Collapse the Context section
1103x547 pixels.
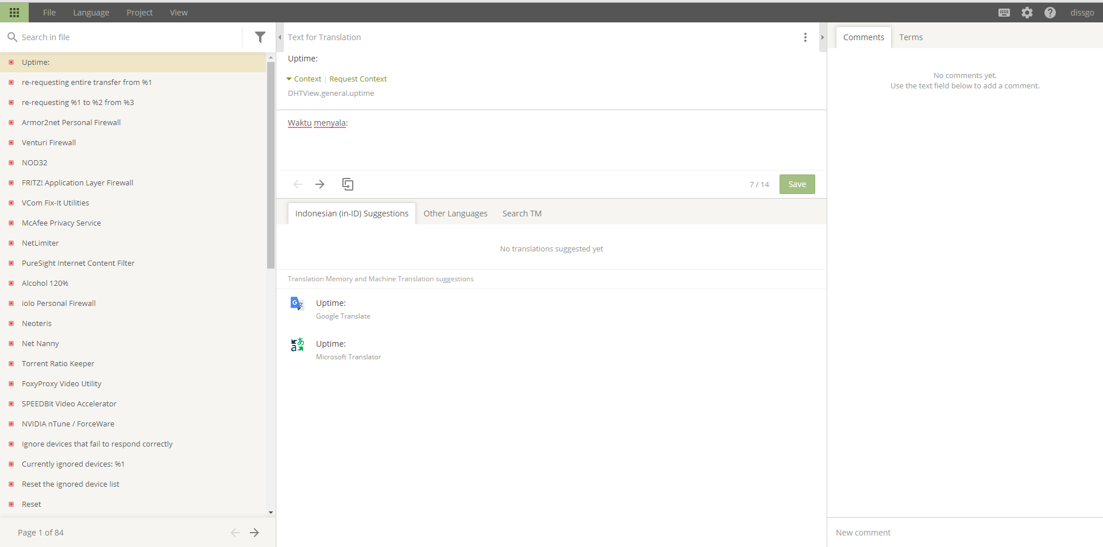click(304, 79)
